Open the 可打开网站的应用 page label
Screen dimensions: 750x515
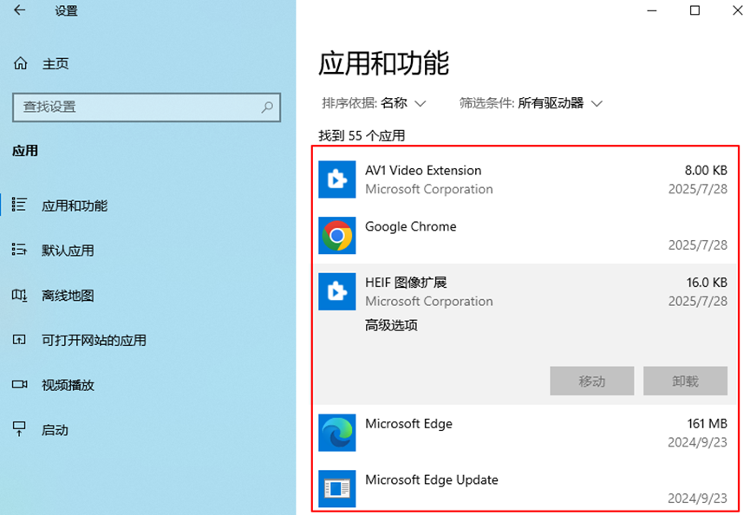click(x=95, y=341)
